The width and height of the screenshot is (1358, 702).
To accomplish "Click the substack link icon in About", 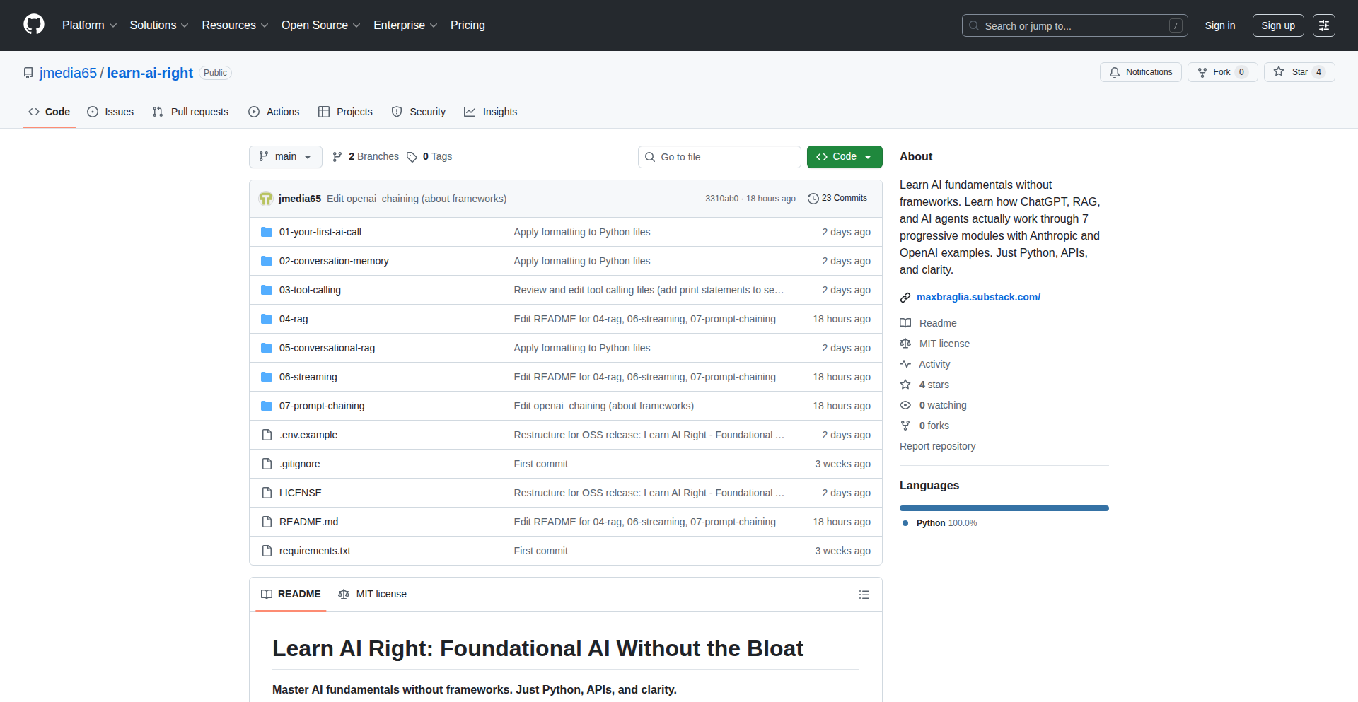I will pos(905,298).
